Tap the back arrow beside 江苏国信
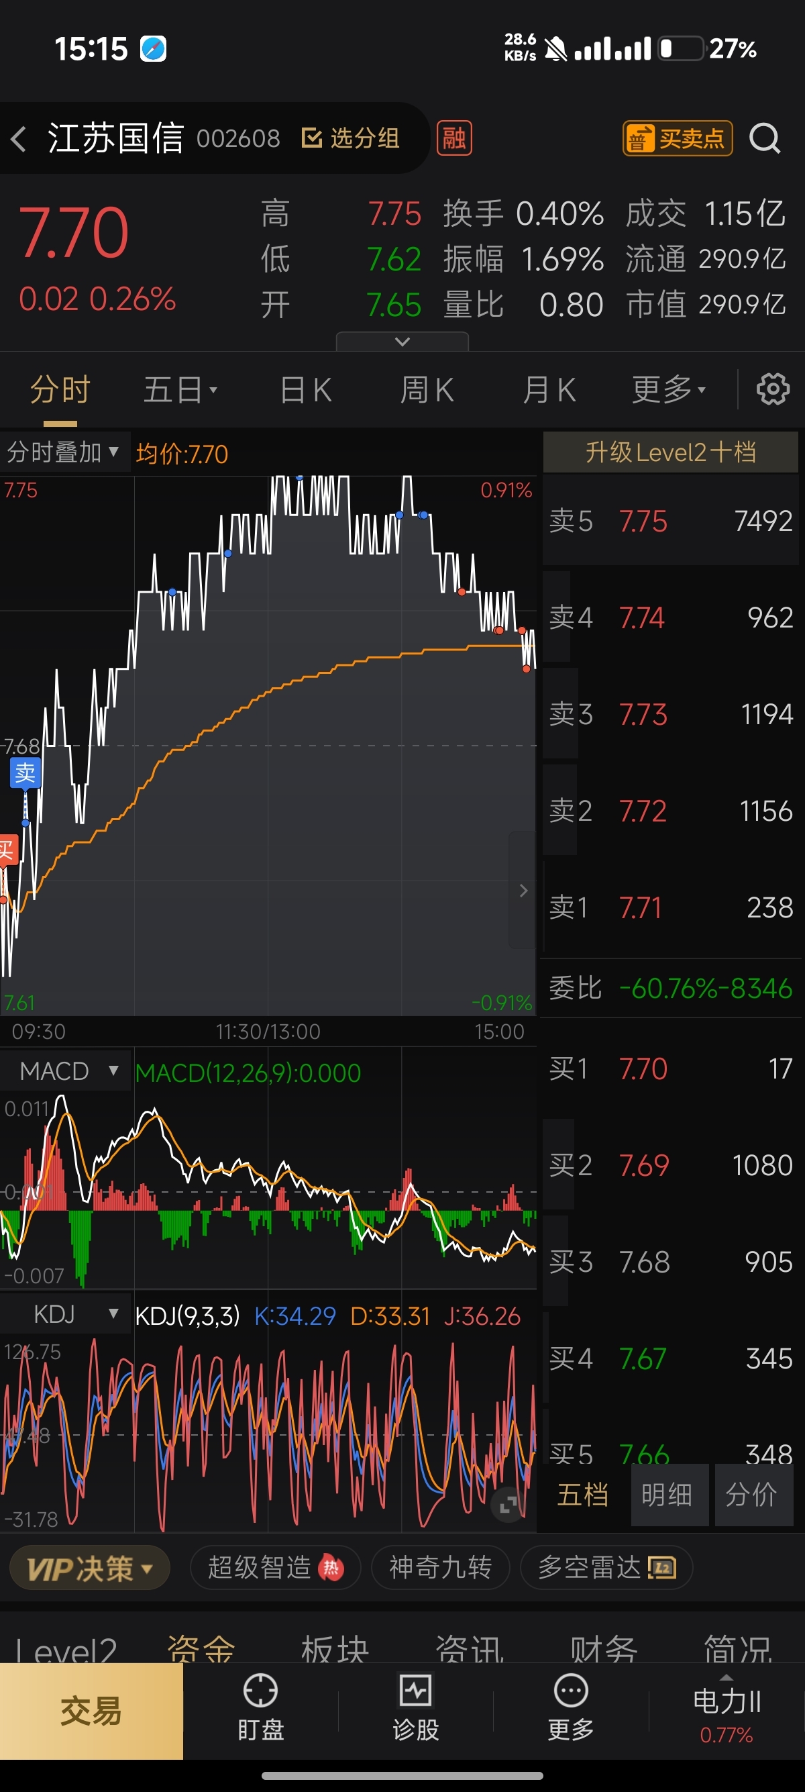 [x=19, y=138]
